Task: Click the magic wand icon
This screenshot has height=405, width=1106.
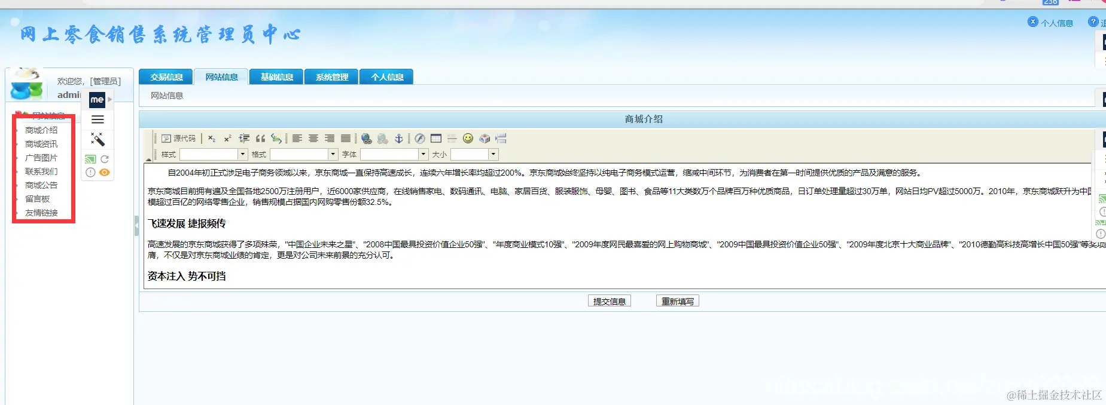Action: click(98, 139)
